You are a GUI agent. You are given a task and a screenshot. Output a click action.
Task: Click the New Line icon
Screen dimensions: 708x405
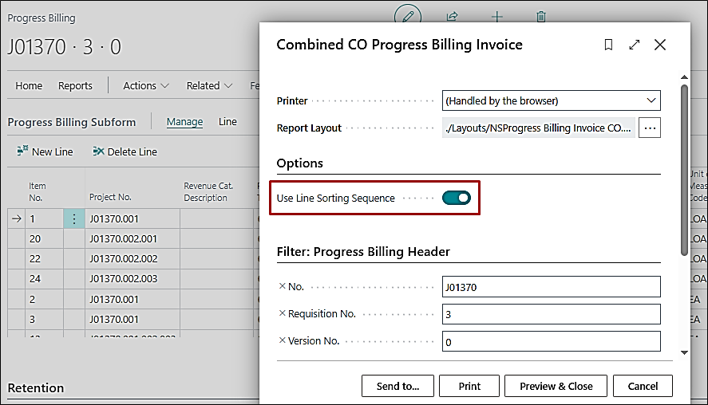pyautogui.click(x=22, y=151)
